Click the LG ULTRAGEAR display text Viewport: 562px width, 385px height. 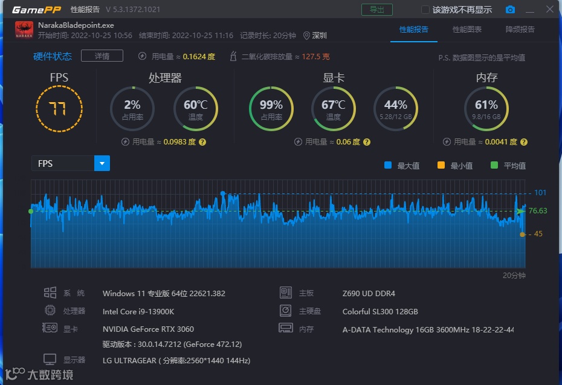176,361
